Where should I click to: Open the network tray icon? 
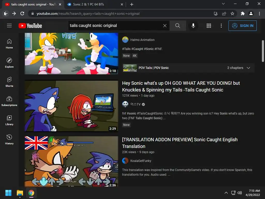233,193
